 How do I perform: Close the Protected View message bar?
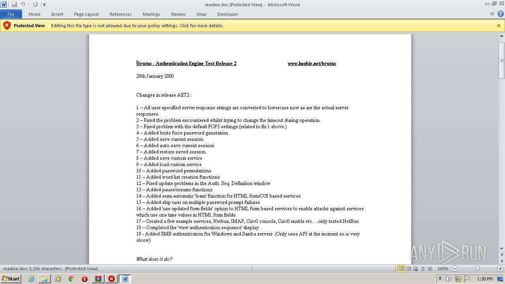(x=499, y=26)
